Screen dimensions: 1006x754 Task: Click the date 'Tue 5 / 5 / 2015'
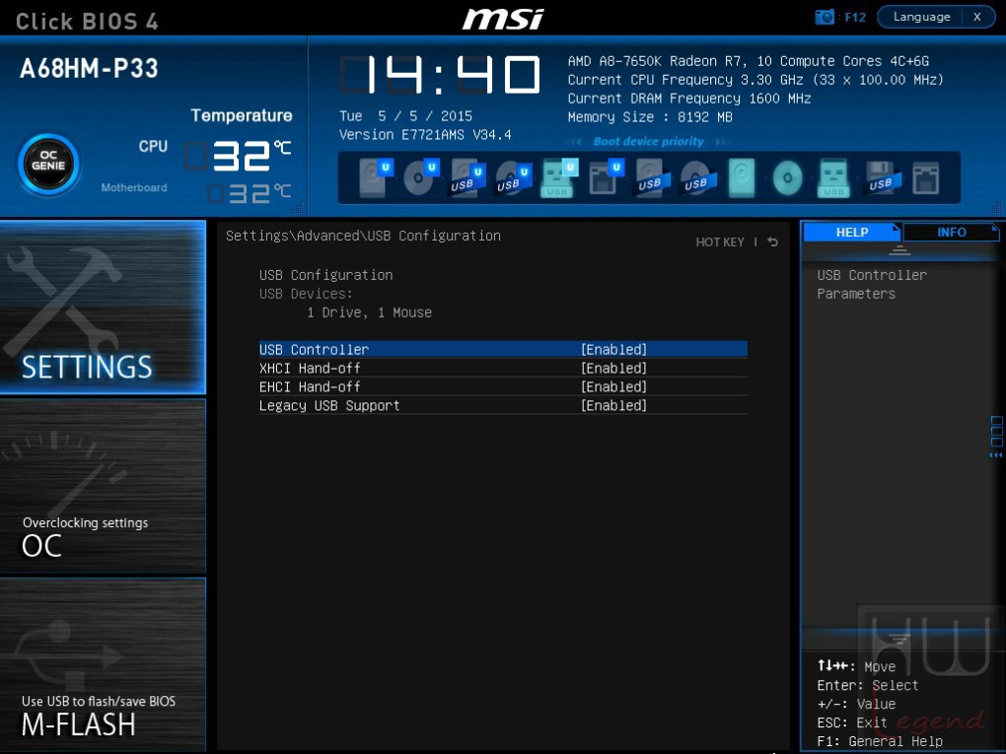pyautogui.click(x=405, y=116)
